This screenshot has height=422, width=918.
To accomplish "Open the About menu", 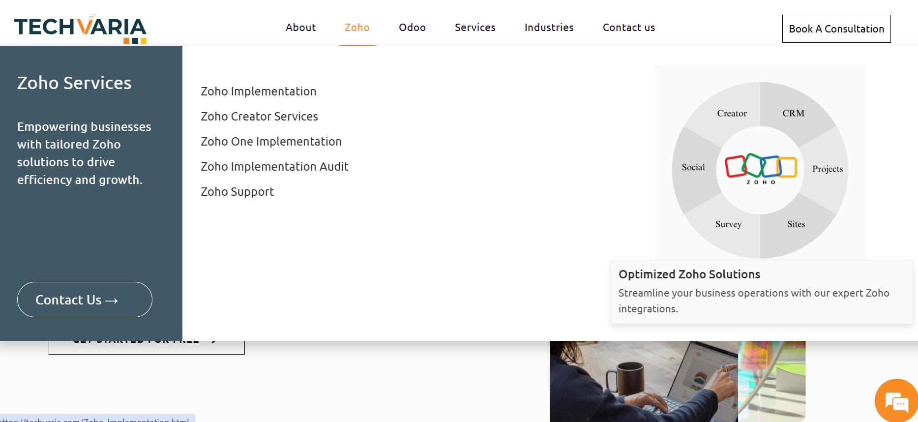I will (300, 28).
